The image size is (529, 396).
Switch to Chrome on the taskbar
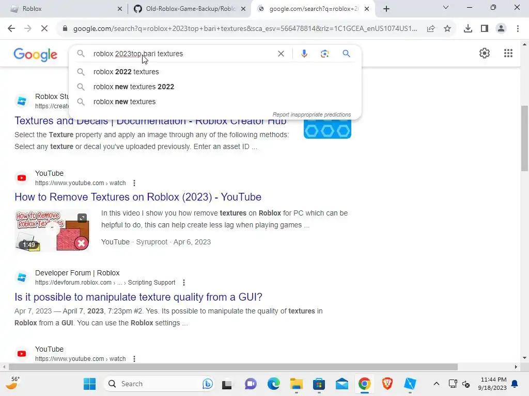tap(364, 384)
